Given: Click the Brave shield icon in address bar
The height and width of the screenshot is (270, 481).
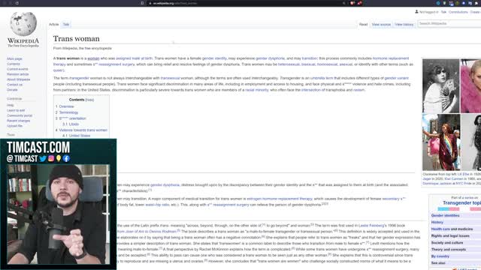Looking at the screenshot, I should pyautogui.click(x=352, y=3).
